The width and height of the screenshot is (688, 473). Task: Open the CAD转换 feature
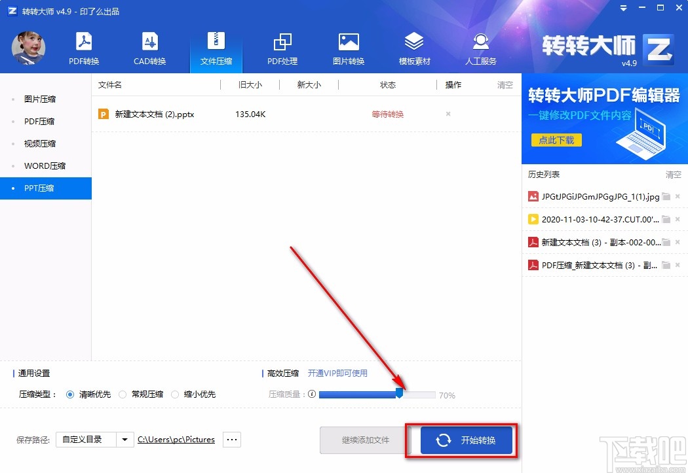150,47
